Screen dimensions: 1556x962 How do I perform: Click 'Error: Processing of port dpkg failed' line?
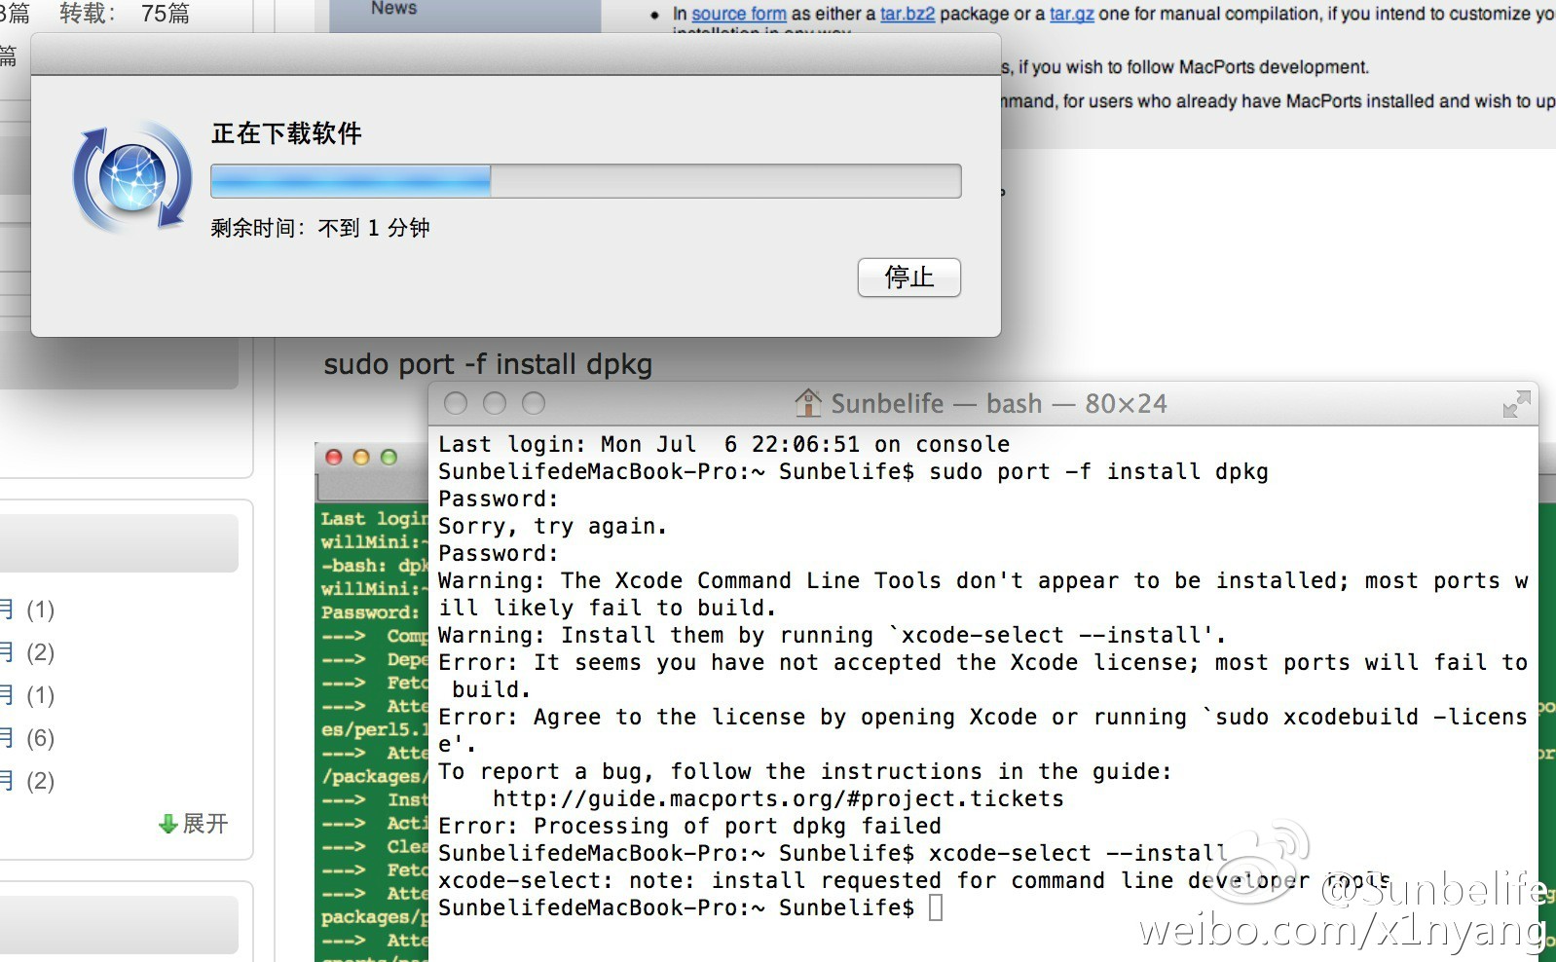pos(690,826)
